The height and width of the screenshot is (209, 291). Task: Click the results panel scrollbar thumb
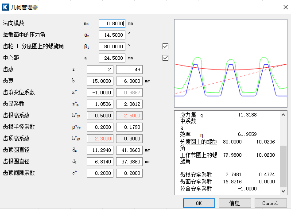(x=283, y=164)
